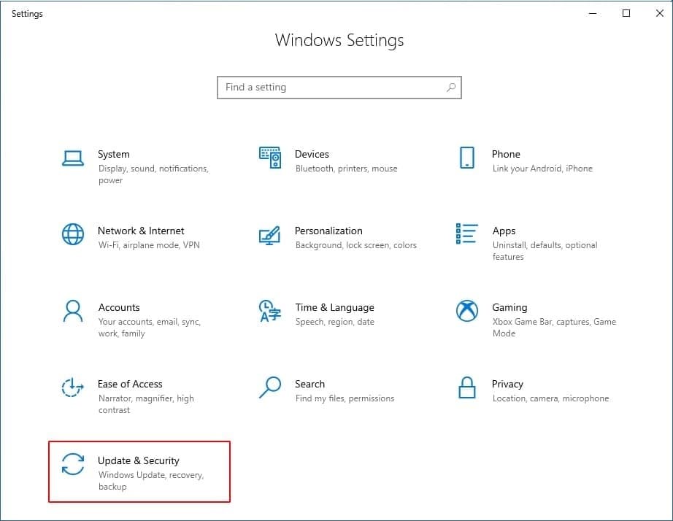Screen dimensions: 673x521
Task: Maximize the Settings window
Action: point(626,13)
